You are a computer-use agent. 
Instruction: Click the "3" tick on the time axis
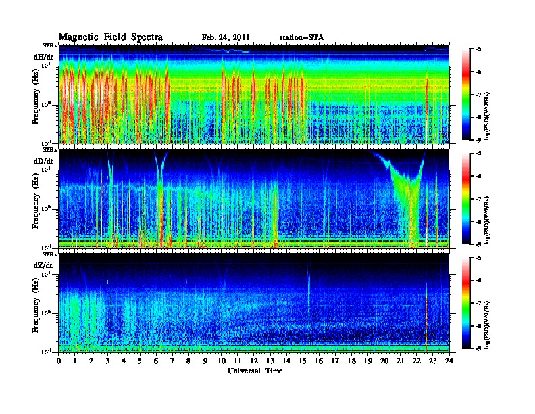click(x=108, y=361)
